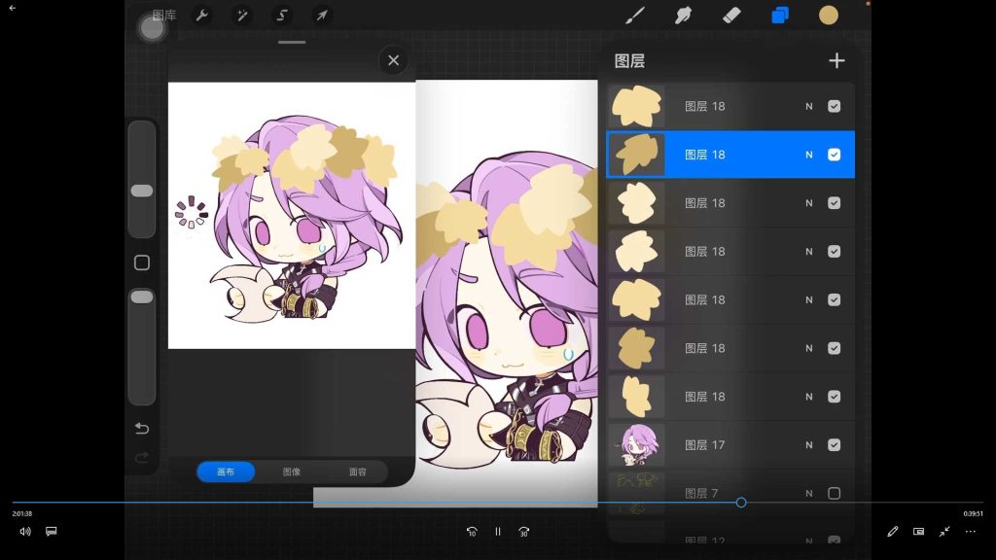Enable visibility for 图层 7
This screenshot has height=560, width=996.
click(x=834, y=493)
